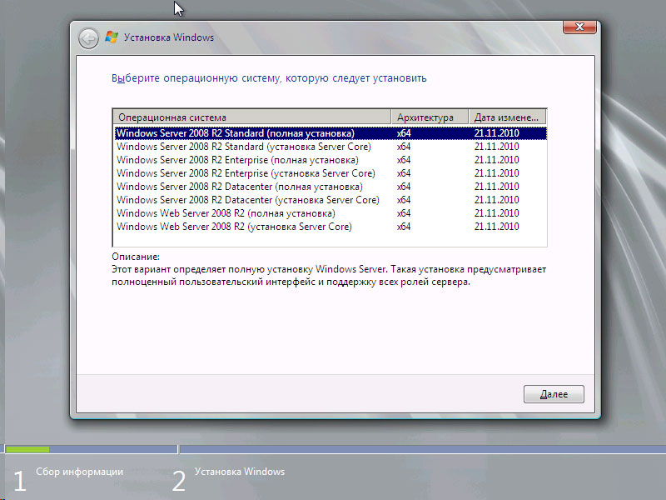Click the Windows flag logo icon
The image size is (666, 500).
point(112,37)
